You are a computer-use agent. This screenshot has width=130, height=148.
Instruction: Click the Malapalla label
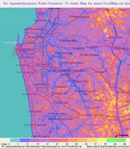[112, 116]
